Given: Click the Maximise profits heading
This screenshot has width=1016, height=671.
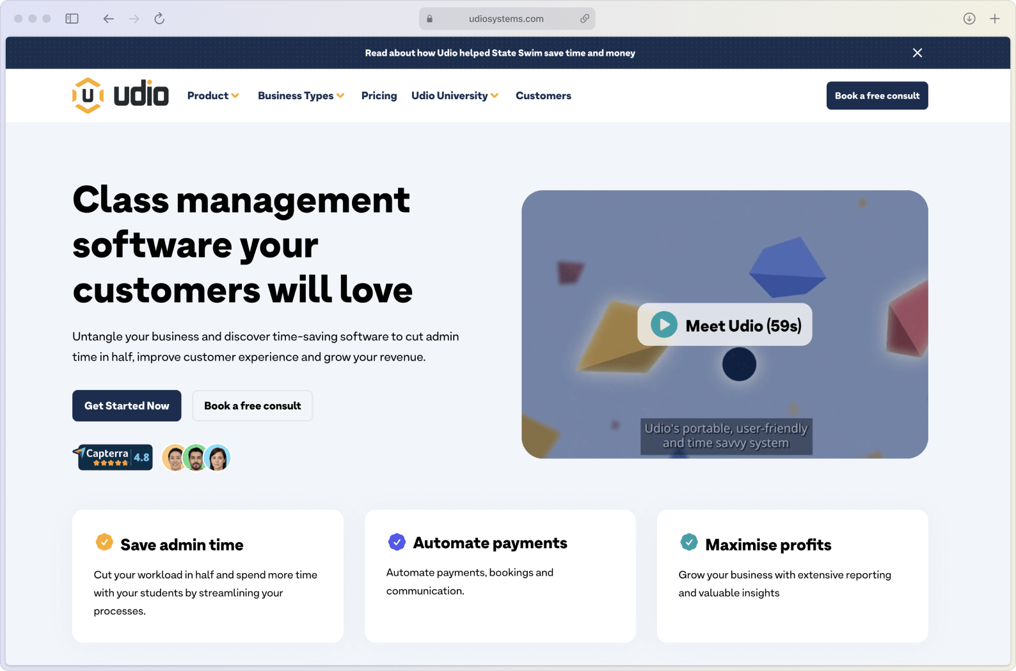Looking at the screenshot, I should pos(768,545).
